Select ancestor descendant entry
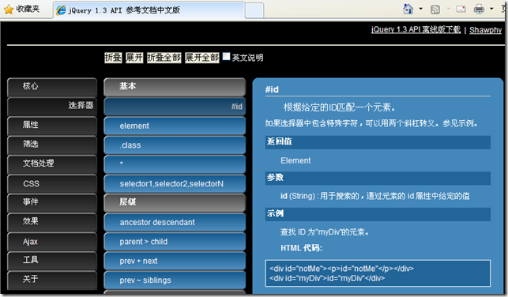The width and height of the screenshot is (508, 297). tap(175, 222)
